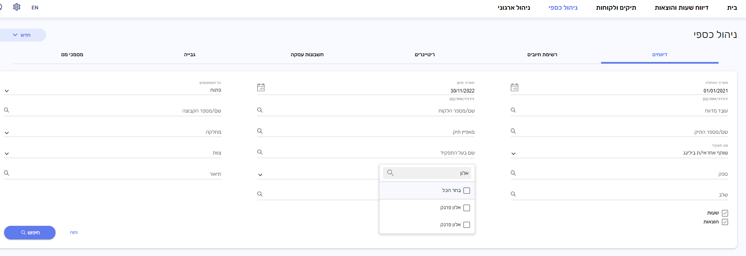Click search icon in עובד מדווח field
The width and height of the screenshot is (746, 256).
click(513, 110)
